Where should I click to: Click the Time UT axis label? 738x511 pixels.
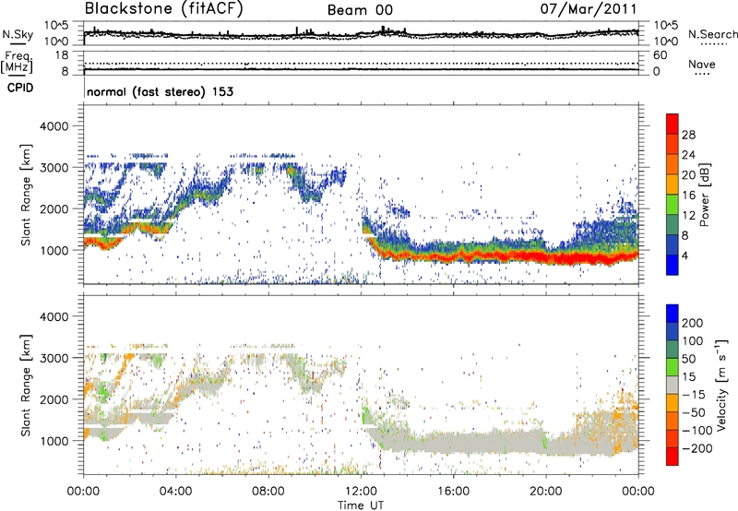point(361,505)
